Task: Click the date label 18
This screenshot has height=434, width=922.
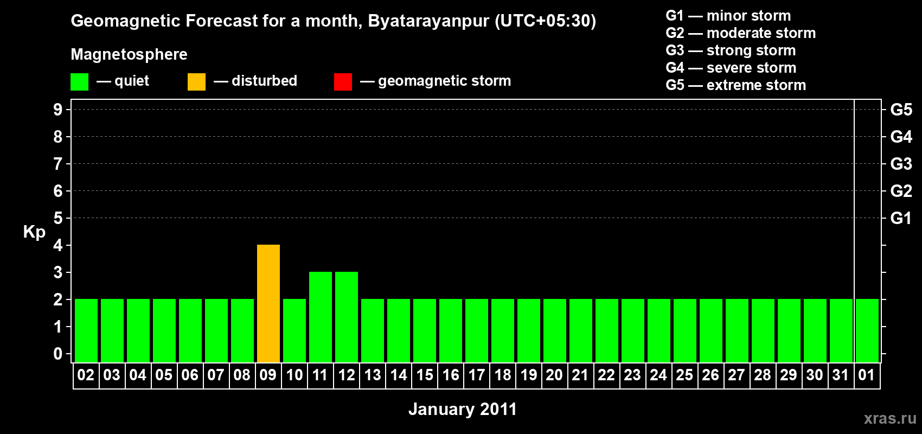Action: 502,375
